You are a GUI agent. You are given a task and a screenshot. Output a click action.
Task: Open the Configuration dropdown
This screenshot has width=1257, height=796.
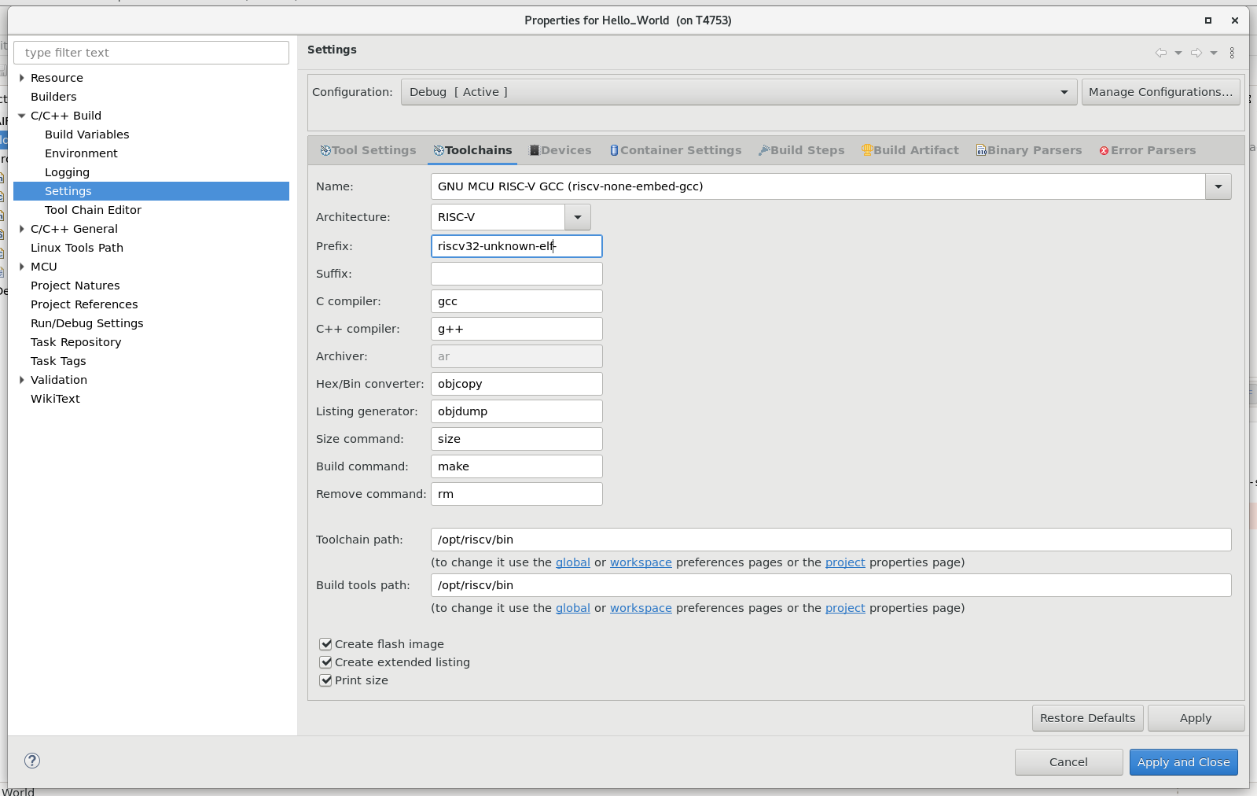(738, 92)
